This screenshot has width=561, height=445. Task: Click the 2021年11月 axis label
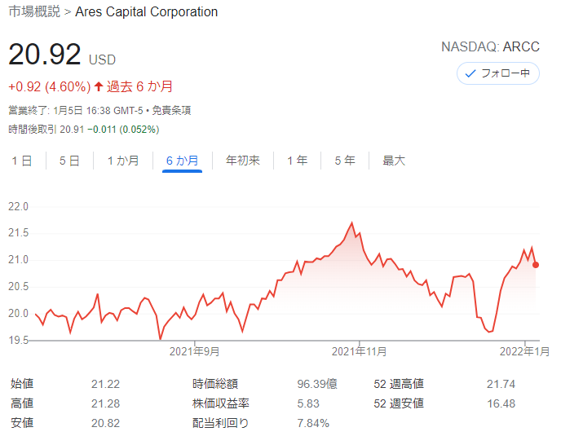click(x=360, y=351)
